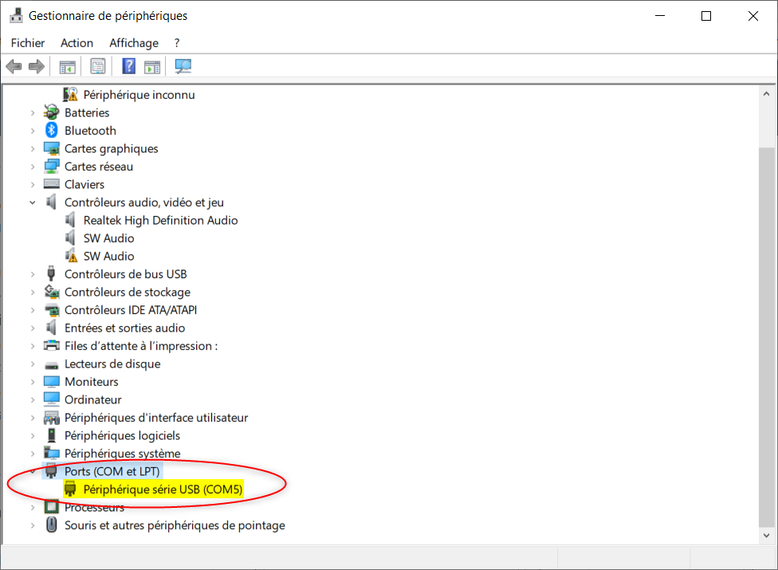
Task: Click the Forward arrow in the toolbar
Action: (36, 67)
